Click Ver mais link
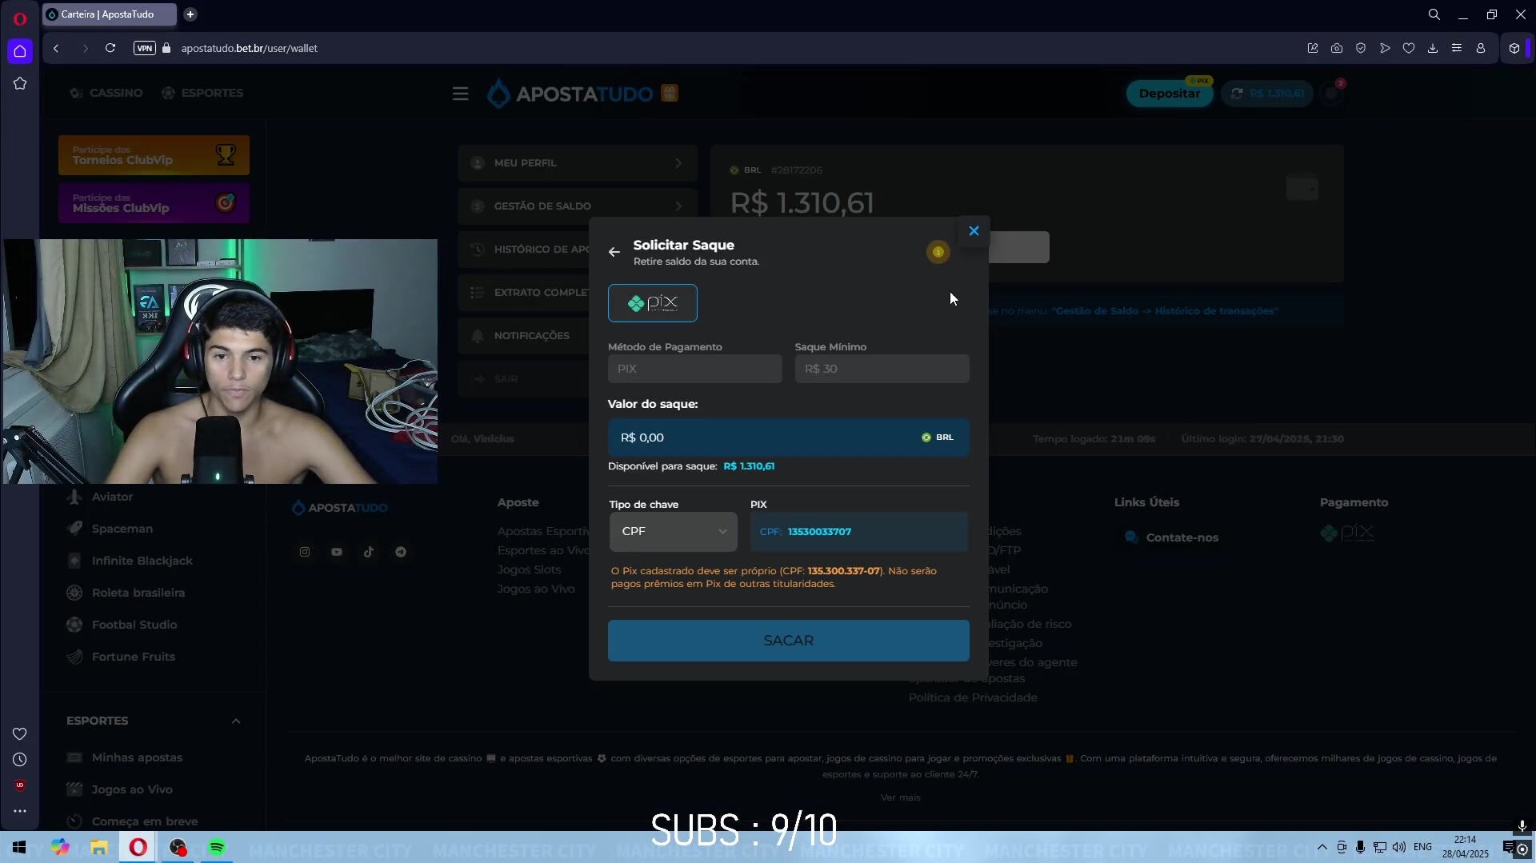Viewport: 1536px width, 863px height. click(900, 797)
